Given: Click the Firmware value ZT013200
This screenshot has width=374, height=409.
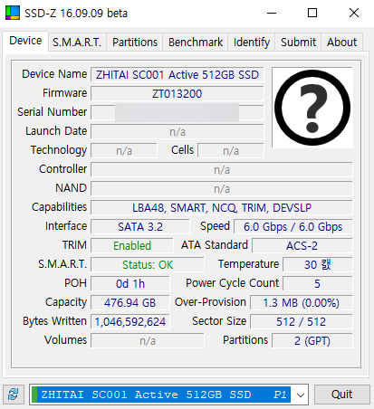Looking at the screenshot, I should pyautogui.click(x=177, y=94).
